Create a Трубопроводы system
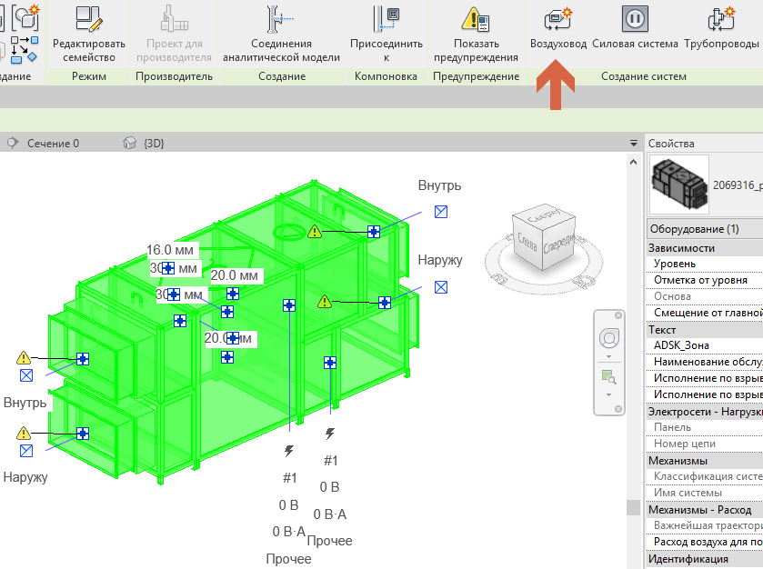 [721, 28]
